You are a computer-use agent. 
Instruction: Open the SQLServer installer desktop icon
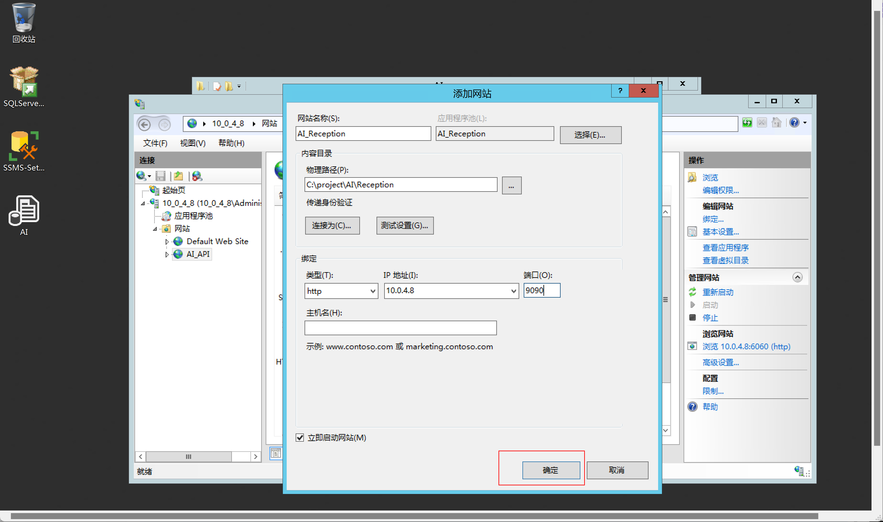(24, 87)
